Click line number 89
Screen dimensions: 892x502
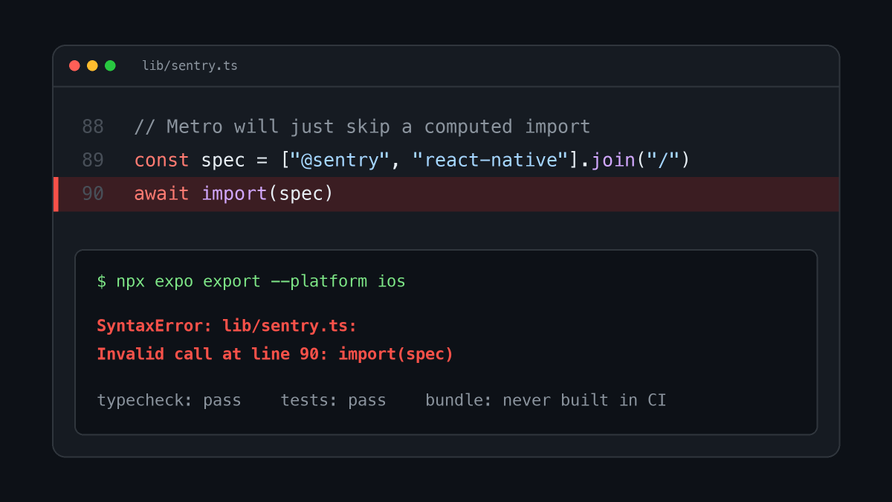coord(93,160)
